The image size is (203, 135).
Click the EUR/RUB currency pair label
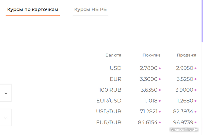coord(109,123)
